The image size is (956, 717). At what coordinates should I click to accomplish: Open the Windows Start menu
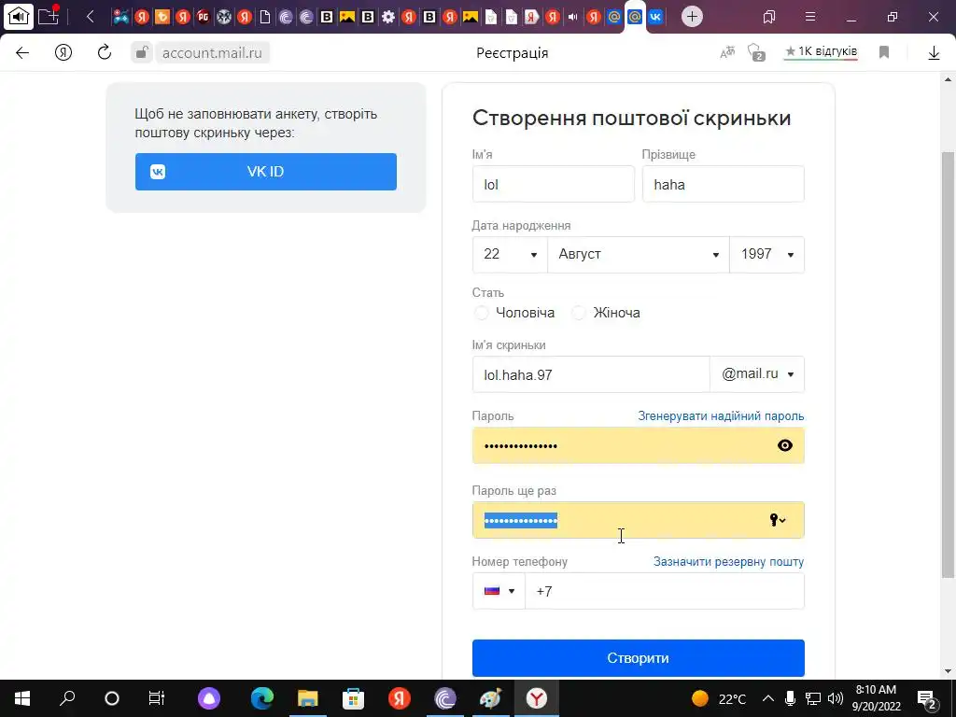coord(22,698)
